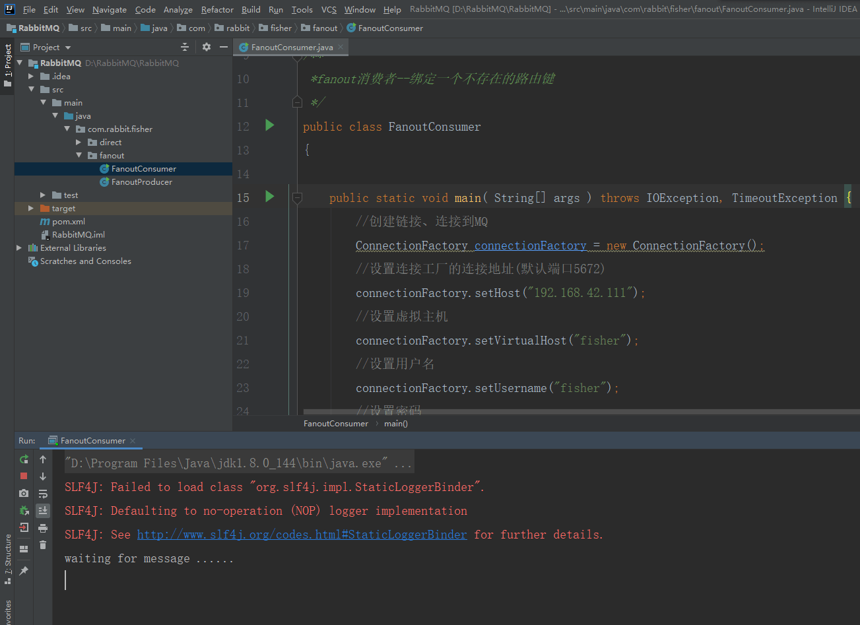This screenshot has height=625, width=860.
Task: Select FanoutProducer in project tree
Action: tap(142, 182)
